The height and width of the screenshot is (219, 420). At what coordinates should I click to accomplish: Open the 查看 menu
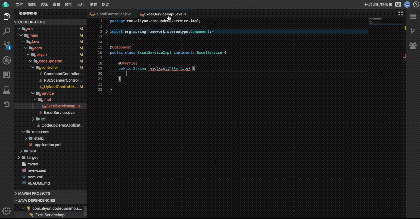point(56,5)
